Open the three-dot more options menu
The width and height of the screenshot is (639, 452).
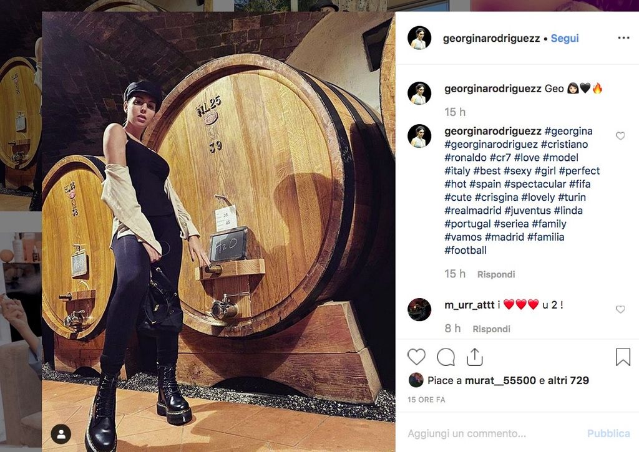pos(623,38)
